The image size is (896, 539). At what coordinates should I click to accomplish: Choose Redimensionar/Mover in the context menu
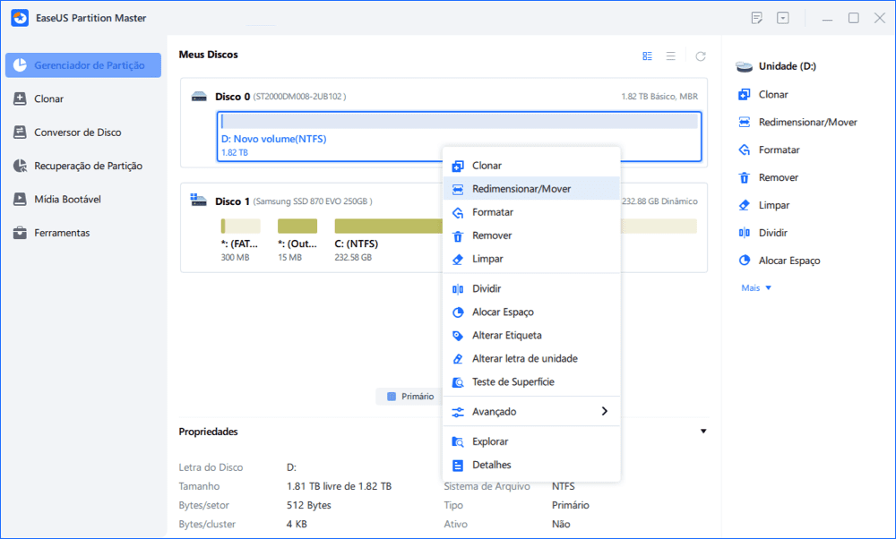tap(531, 189)
